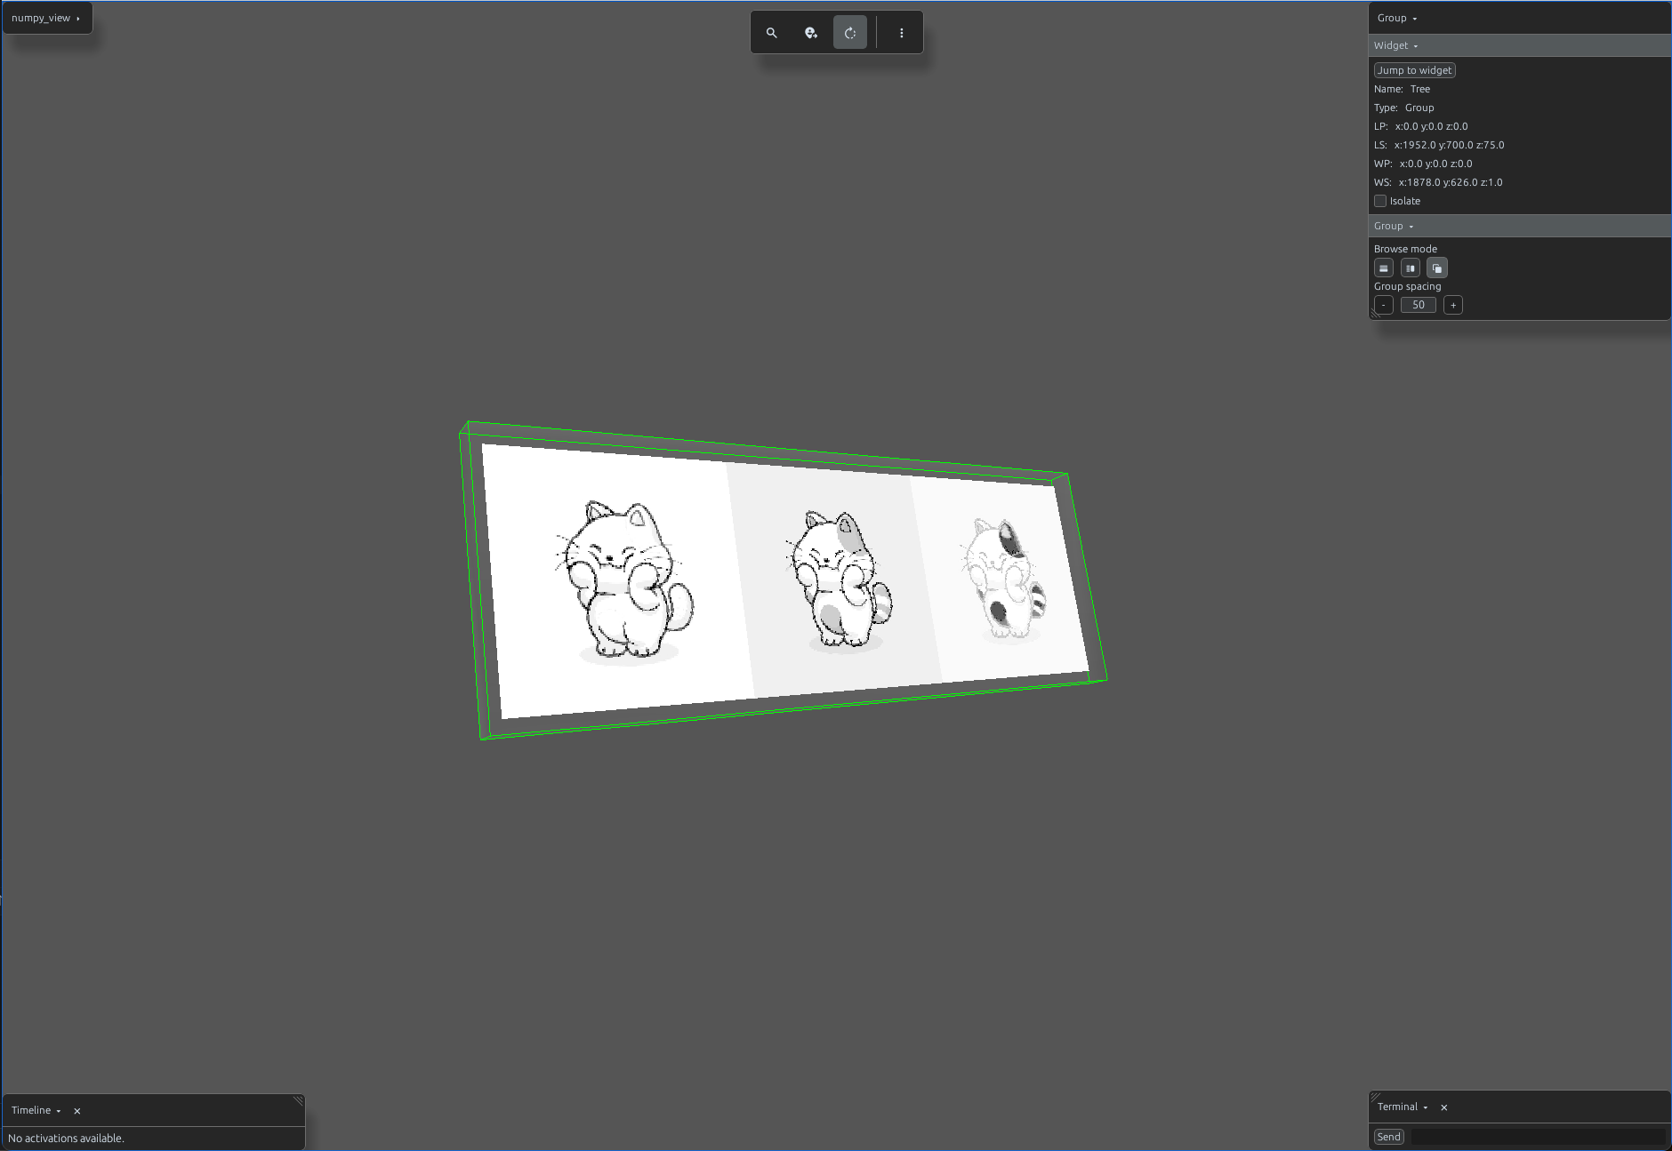Expand the numpy_view dropdown
Image resolution: width=1672 pixels, height=1151 pixels.
click(46, 18)
